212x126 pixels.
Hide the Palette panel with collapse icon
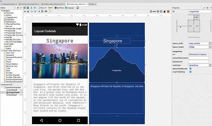point(21,8)
